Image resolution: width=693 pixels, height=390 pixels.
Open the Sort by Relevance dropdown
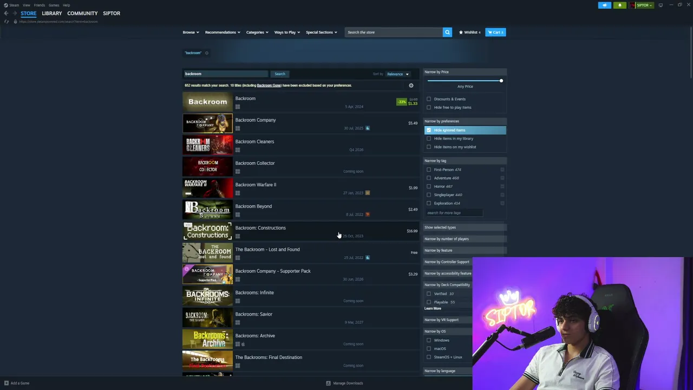[x=398, y=74]
